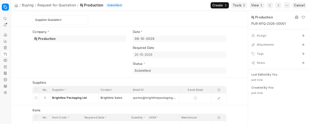Click the Supplier Quotation connection box
Screen dimensions: 312x124
(x=60, y=20)
